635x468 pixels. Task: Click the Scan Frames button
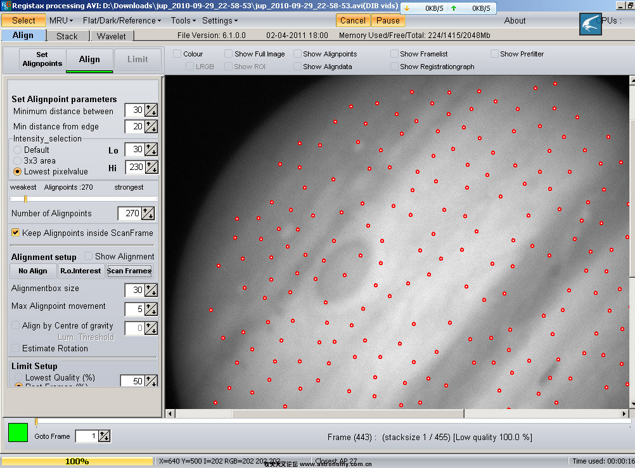[129, 271]
